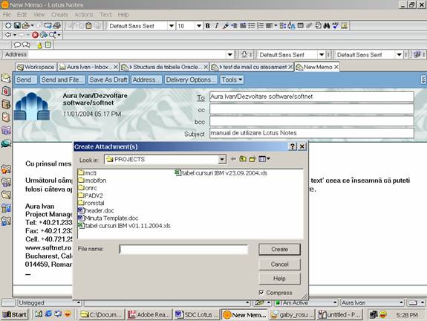Click the Subject field
Viewport: 427px width, 321px height.
312,133
